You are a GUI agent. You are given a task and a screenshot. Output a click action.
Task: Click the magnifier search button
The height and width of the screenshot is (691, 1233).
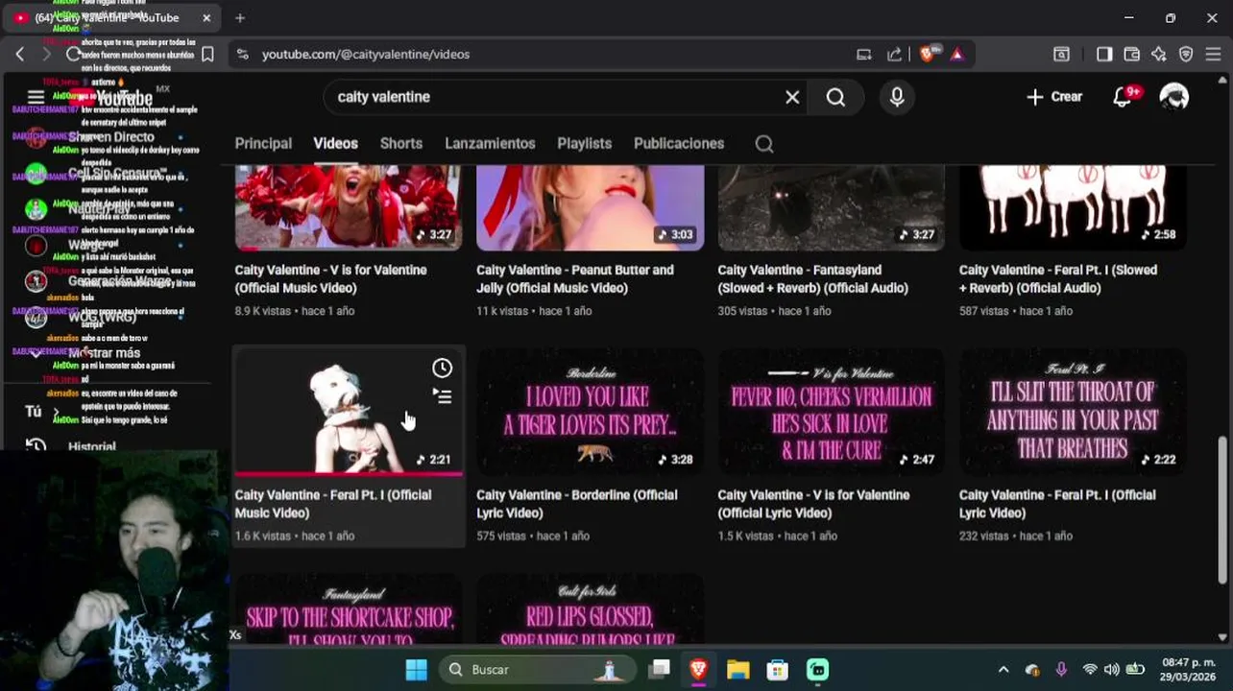coord(835,97)
